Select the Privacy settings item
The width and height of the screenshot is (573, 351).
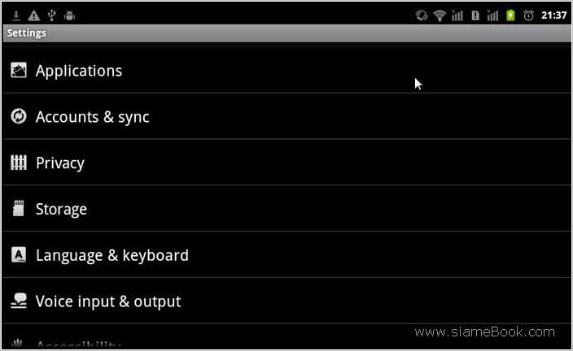click(286, 162)
